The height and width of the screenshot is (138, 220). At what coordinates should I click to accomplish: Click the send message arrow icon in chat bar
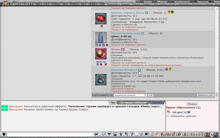(96, 134)
